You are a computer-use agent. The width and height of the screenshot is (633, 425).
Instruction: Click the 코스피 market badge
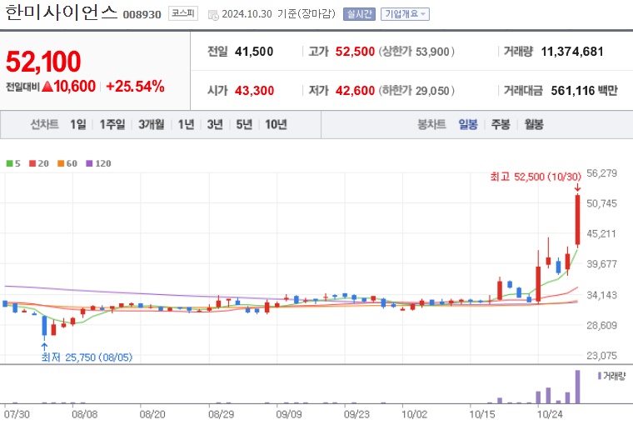point(183,13)
